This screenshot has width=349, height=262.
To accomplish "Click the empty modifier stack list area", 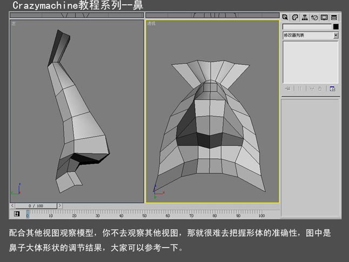I will click(x=311, y=62).
